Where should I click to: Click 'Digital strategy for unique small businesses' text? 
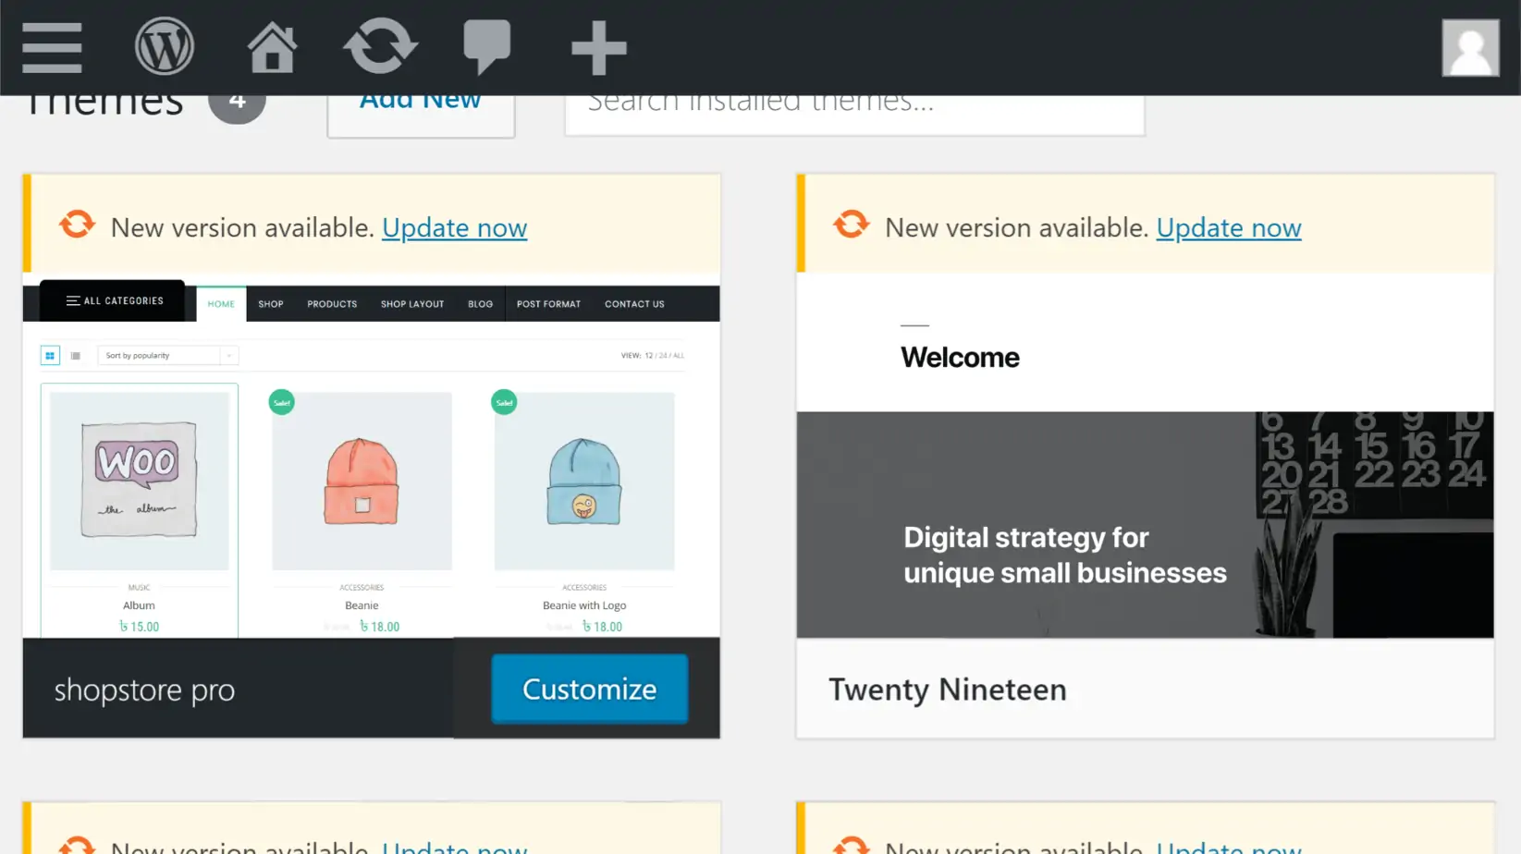1064,555
